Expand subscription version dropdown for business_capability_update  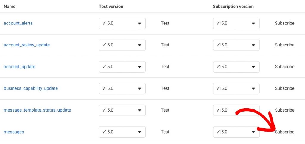pos(236,88)
